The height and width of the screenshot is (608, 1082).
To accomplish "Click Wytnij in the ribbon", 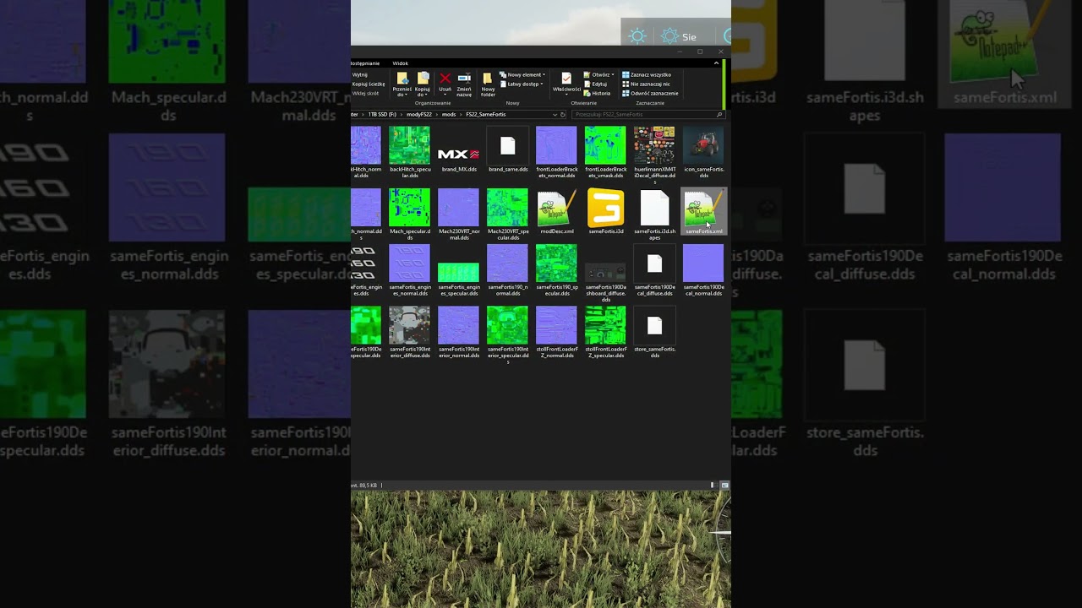I will pyautogui.click(x=360, y=75).
